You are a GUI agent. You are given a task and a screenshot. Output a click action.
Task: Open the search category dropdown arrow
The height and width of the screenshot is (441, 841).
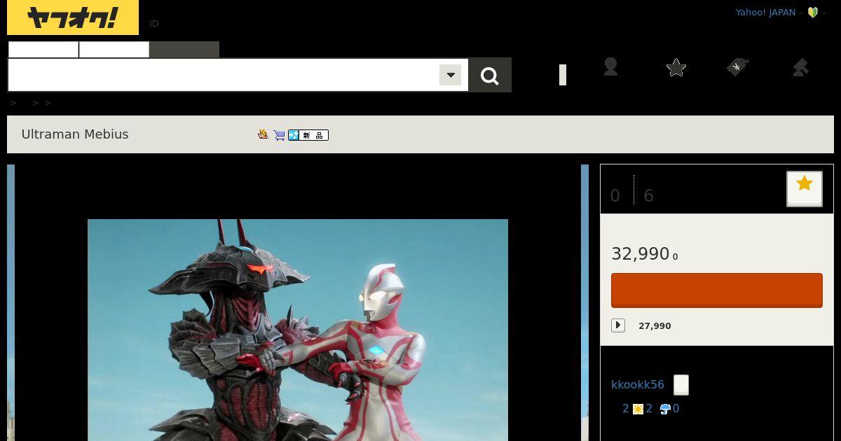(450, 75)
